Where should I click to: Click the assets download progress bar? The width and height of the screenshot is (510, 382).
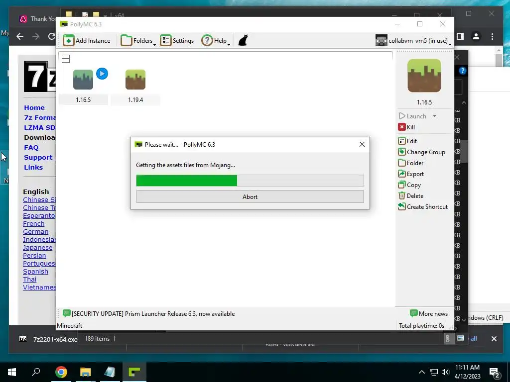point(250,181)
